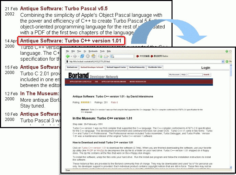Open the highlighted Turbo C++ version 1.01 headline link

71,41
